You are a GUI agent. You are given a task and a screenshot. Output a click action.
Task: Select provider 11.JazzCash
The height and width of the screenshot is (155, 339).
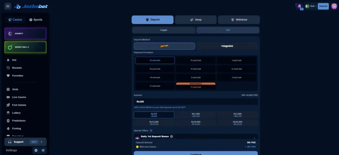pyautogui.click(x=236, y=69)
